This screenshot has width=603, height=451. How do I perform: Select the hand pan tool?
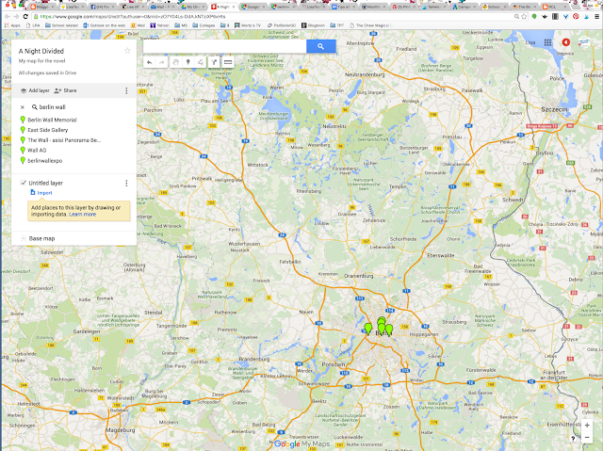(x=175, y=62)
